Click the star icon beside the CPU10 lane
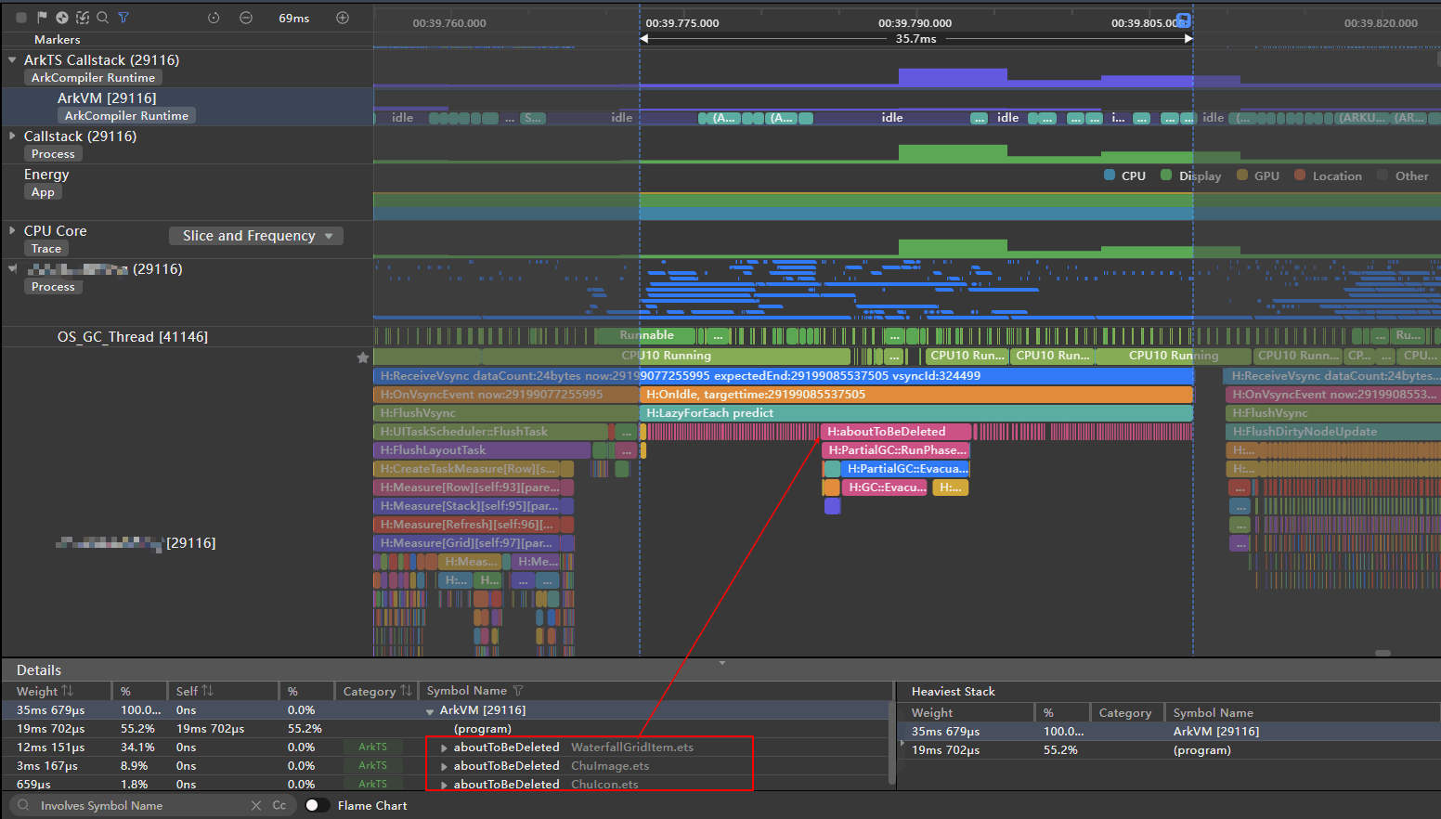 (x=363, y=357)
